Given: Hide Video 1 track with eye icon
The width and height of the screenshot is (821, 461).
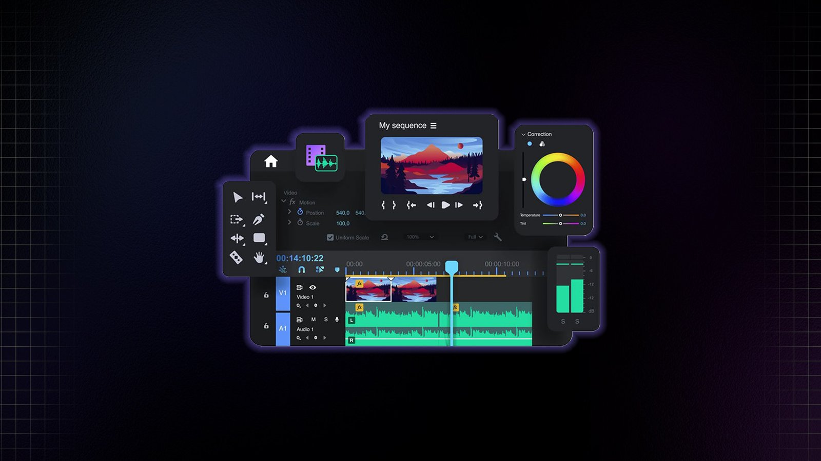Looking at the screenshot, I should pos(312,287).
